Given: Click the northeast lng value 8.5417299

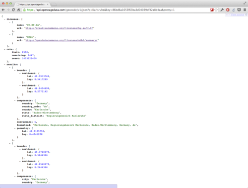Looking at the screenshot, I should (41, 79).
